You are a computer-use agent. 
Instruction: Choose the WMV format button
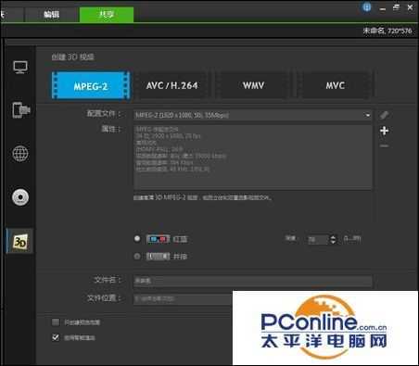click(x=253, y=85)
